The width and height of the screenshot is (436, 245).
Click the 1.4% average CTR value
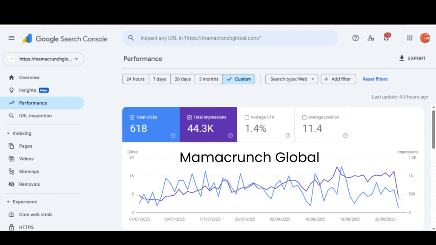[255, 128]
